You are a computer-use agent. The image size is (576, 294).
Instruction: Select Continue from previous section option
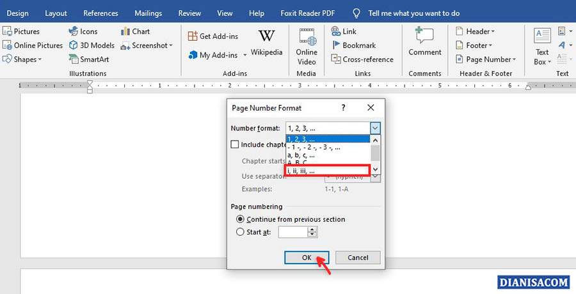coord(241,219)
